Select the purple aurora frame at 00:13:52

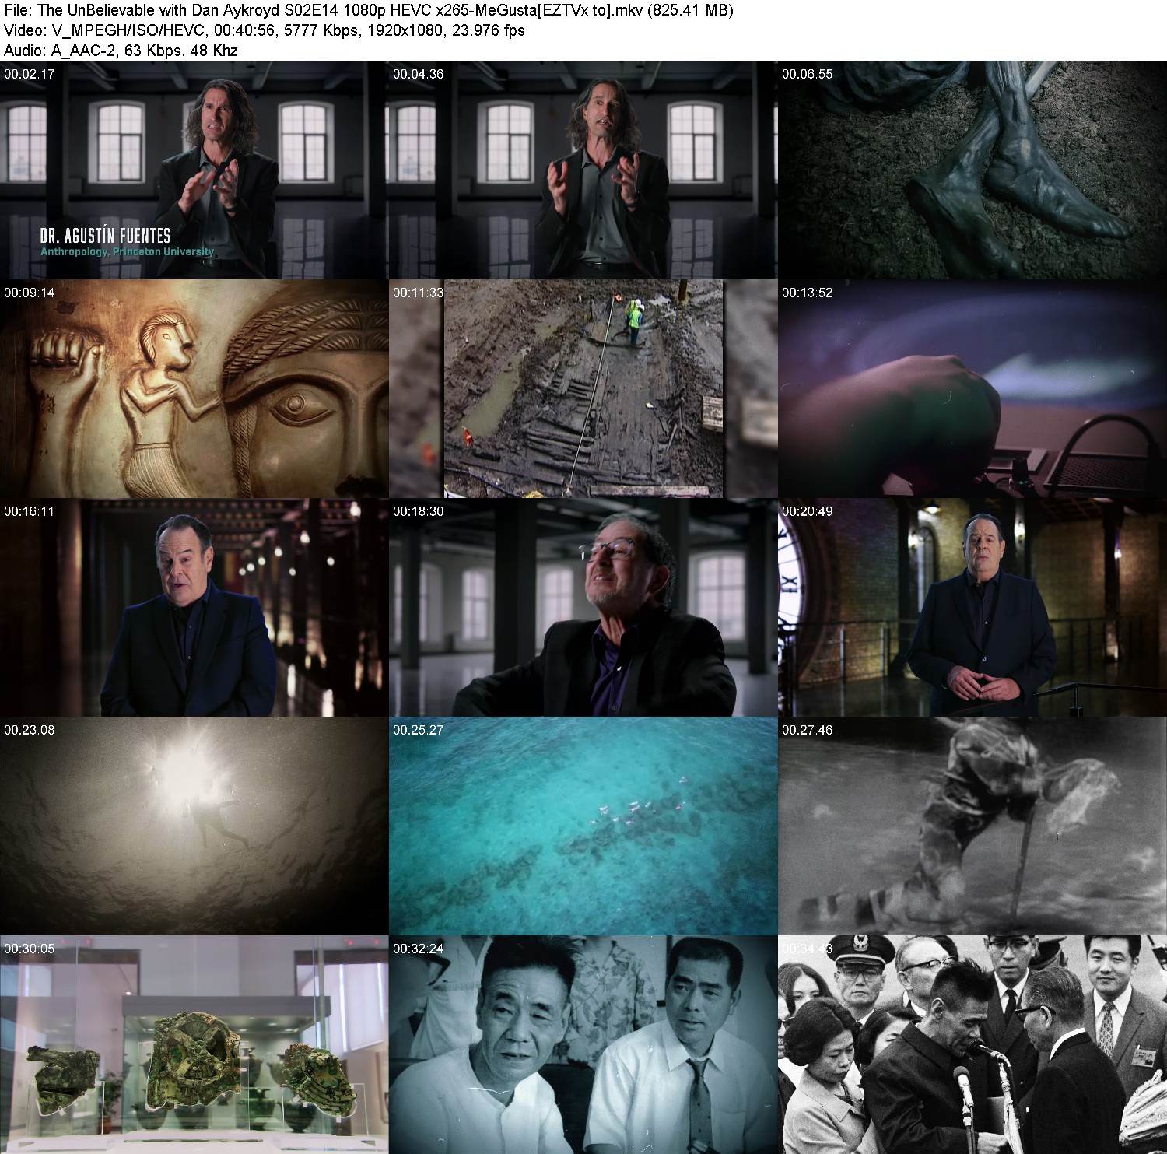click(x=972, y=389)
